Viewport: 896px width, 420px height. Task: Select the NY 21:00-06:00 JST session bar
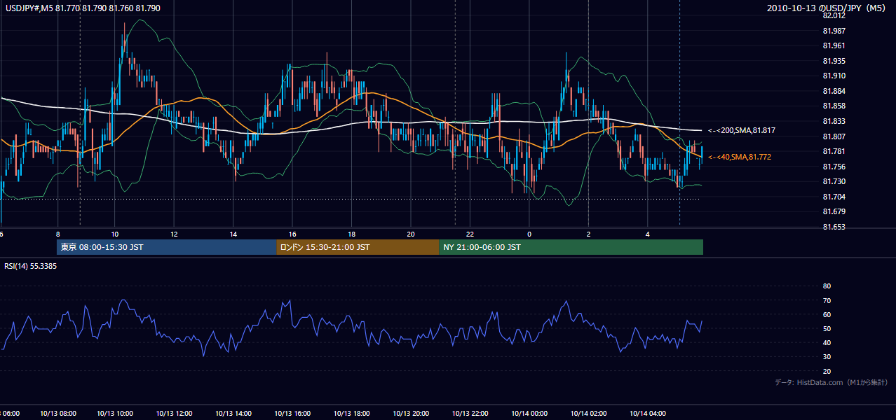(x=571, y=247)
